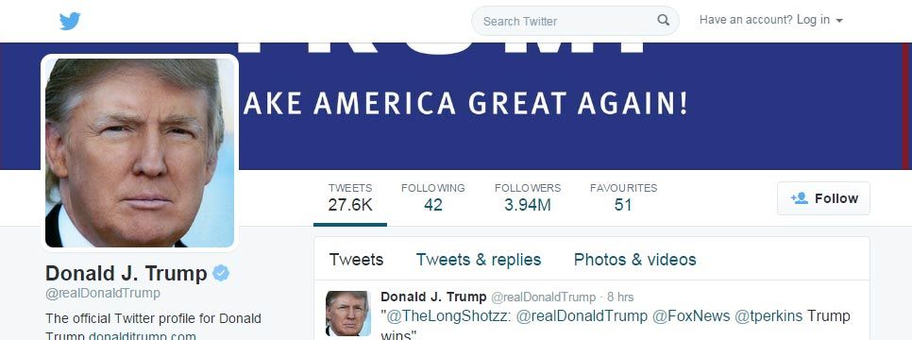The height and width of the screenshot is (340, 912).
Task: Select the Tweets timeline tab
Action: pos(356,259)
